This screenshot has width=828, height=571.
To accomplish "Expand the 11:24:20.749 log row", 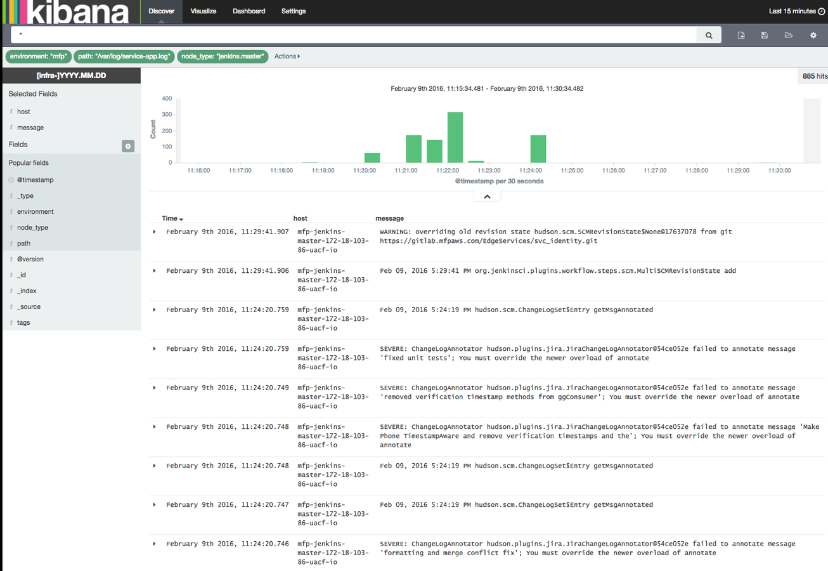I will pos(155,388).
